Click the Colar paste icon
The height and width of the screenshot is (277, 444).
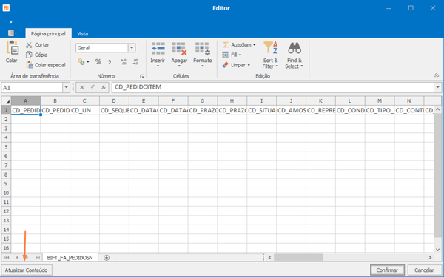click(13, 48)
